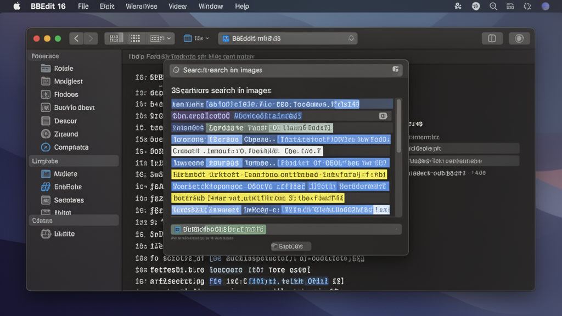Open the BBEdit 16 app menu

tap(48, 6)
